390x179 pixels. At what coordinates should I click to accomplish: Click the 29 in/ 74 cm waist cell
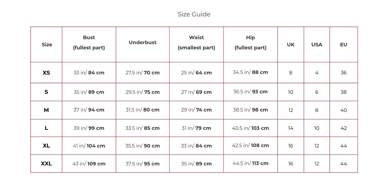pyautogui.click(x=196, y=110)
